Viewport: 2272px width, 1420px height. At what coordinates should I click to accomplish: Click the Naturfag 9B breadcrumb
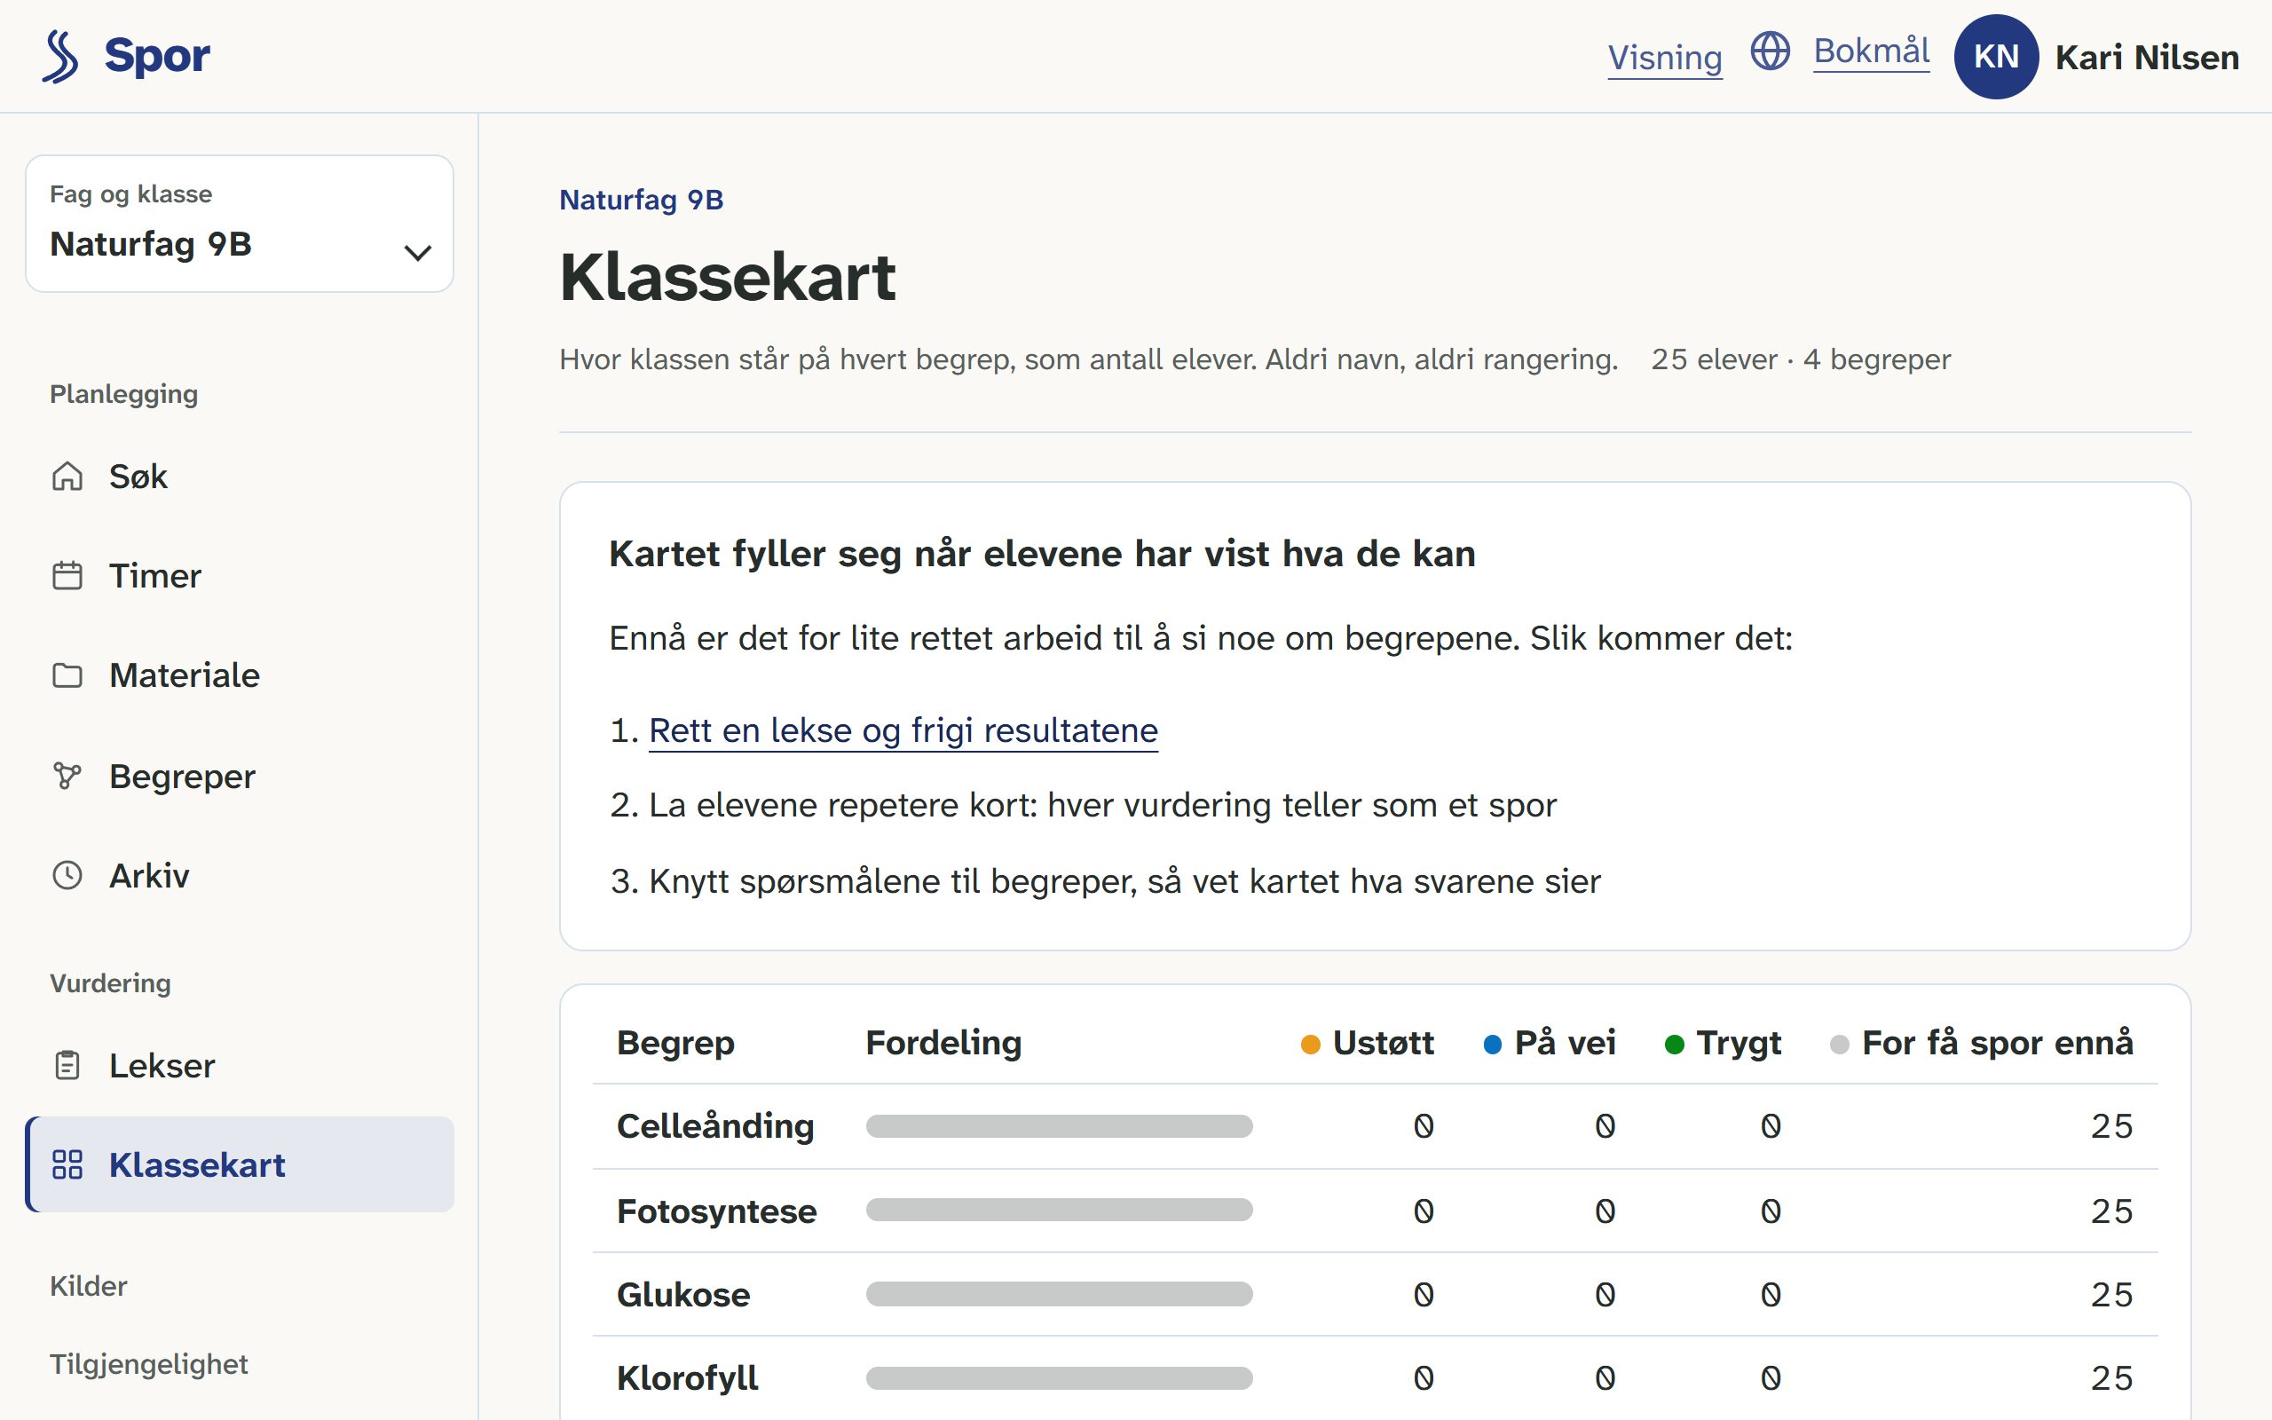tap(642, 200)
